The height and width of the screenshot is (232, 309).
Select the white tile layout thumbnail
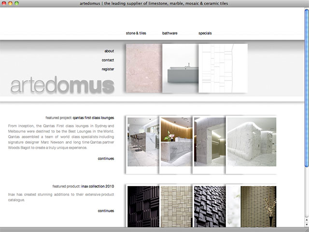pos(223,68)
